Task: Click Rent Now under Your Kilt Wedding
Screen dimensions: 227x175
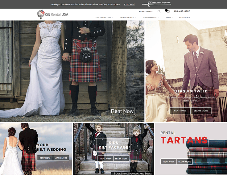Action: (x=45, y=158)
